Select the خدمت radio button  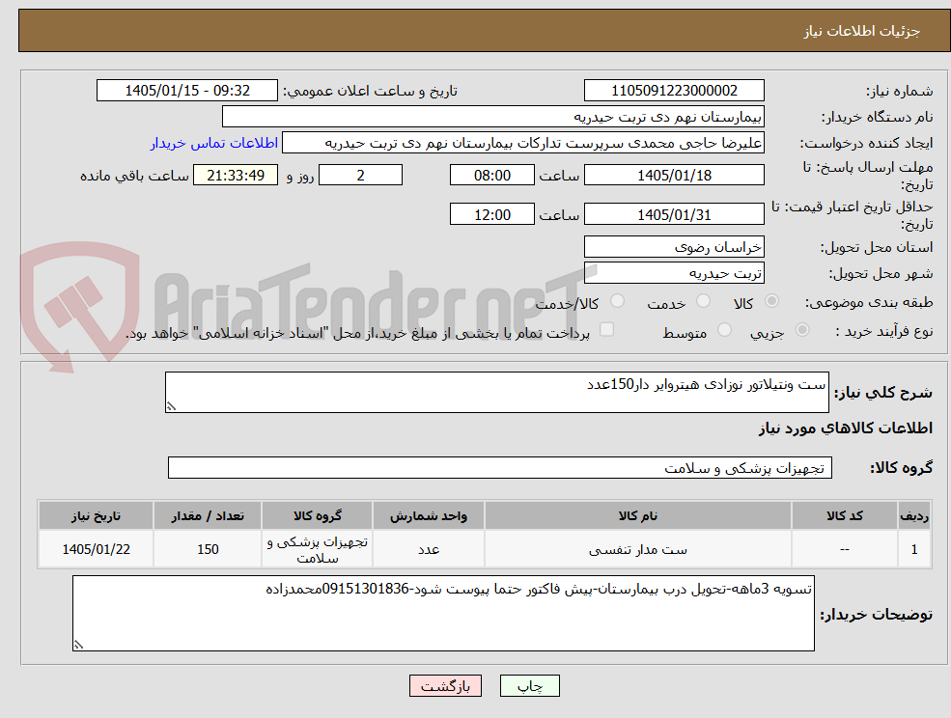703,301
